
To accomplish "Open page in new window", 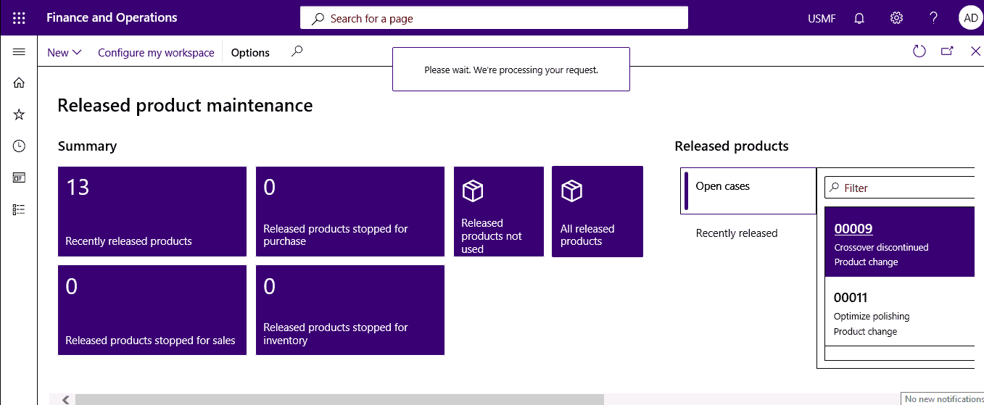I will (947, 51).
